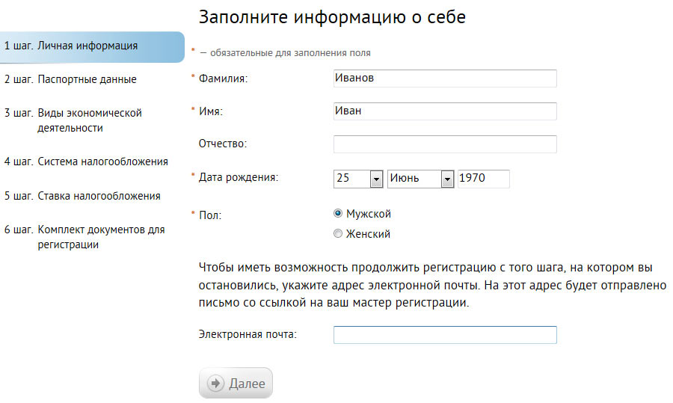Go to step 2 Паспортные данные
The height and width of the screenshot is (403, 673).
pos(71,79)
